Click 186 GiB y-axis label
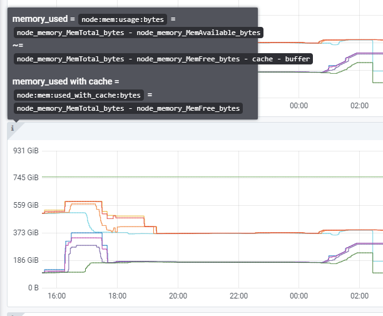 coord(26,260)
